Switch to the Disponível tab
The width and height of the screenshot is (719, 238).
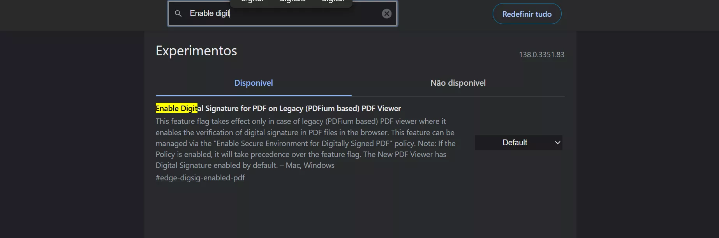coord(254,83)
